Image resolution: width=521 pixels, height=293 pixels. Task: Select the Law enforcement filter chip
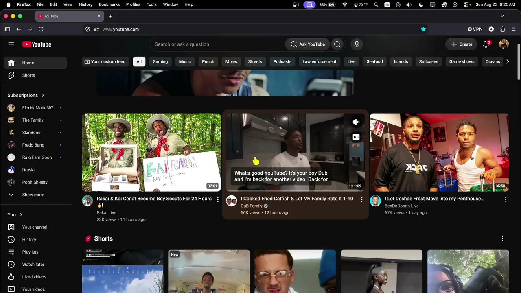click(320, 61)
